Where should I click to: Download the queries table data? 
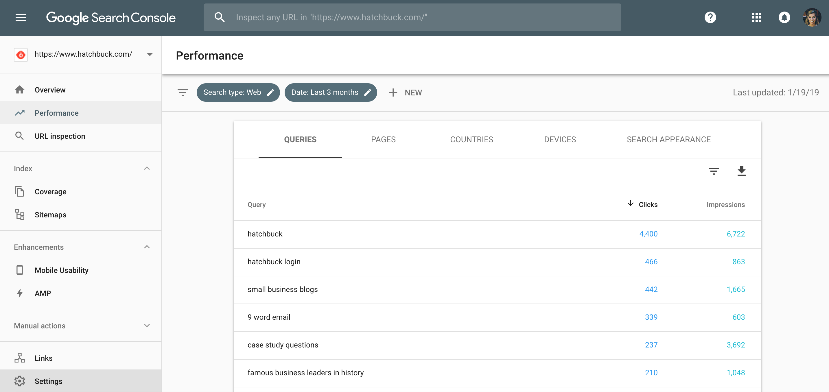741,171
